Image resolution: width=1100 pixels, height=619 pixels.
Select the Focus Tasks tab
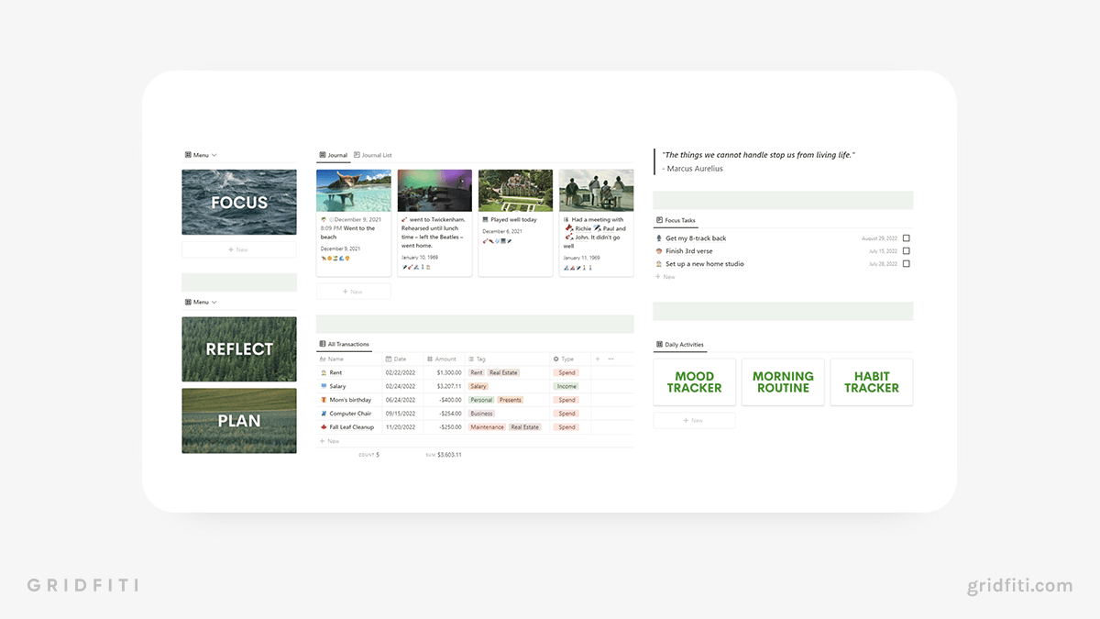[676, 221]
